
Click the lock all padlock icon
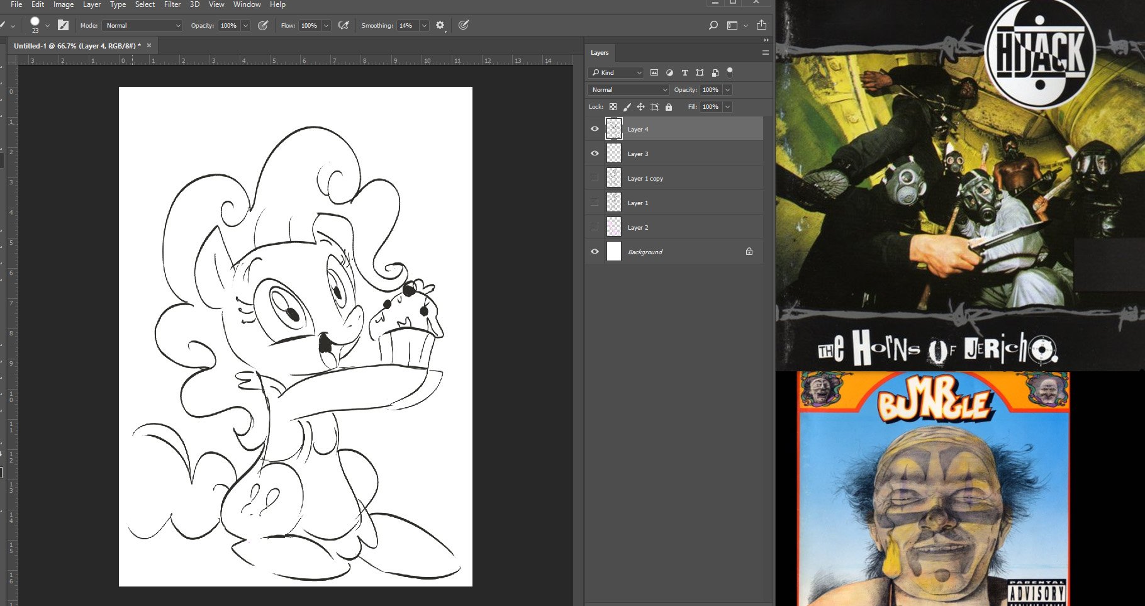[x=668, y=107]
